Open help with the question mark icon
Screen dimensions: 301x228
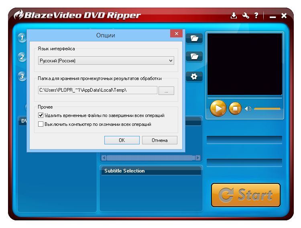256,16
